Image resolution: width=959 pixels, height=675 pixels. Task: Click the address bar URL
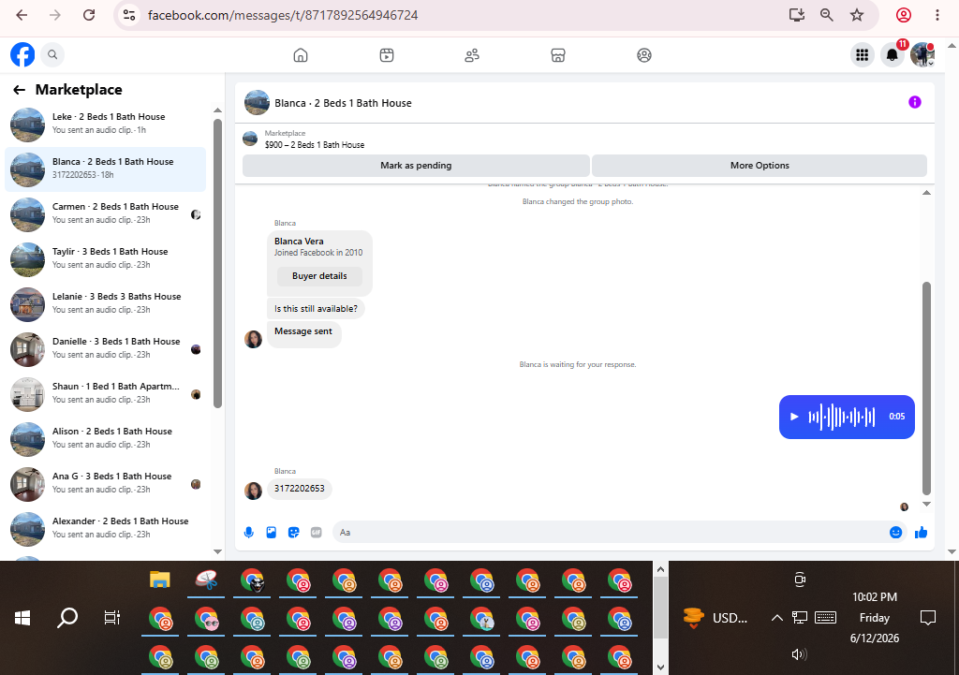click(x=283, y=15)
